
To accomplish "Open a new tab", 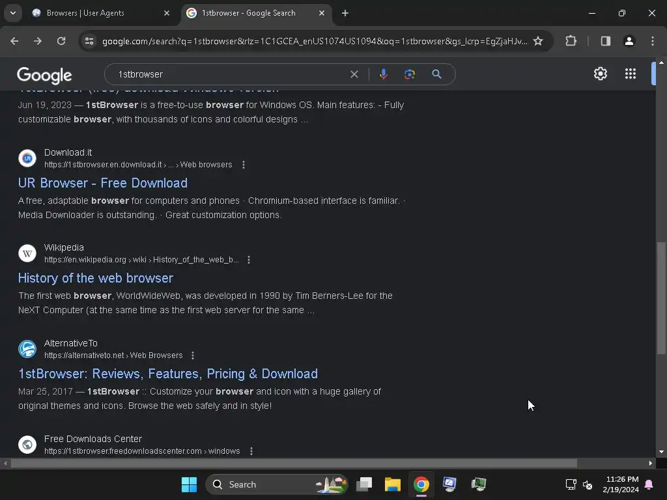I will click(x=345, y=13).
